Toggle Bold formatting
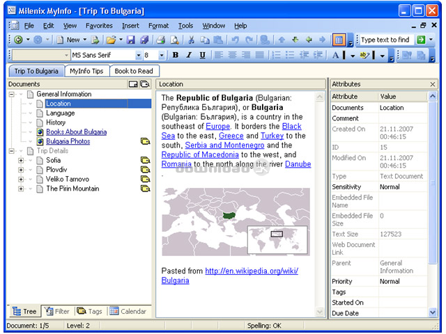Viewport: 446px width, 334px height. point(176,55)
